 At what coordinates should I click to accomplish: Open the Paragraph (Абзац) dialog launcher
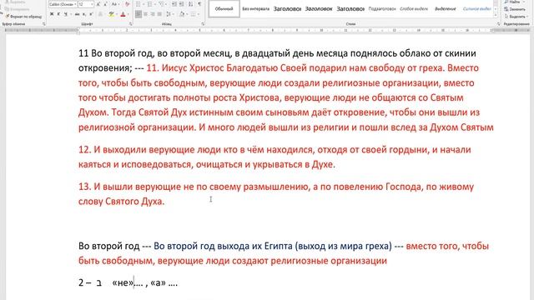coord(203,24)
